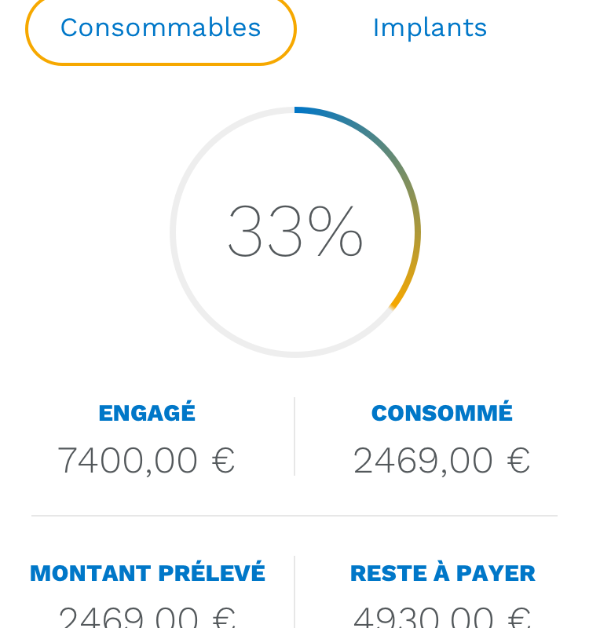589x628 pixels.
Task: Select the 4930,00 € remaining amount
Action: pyautogui.click(x=443, y=617)
